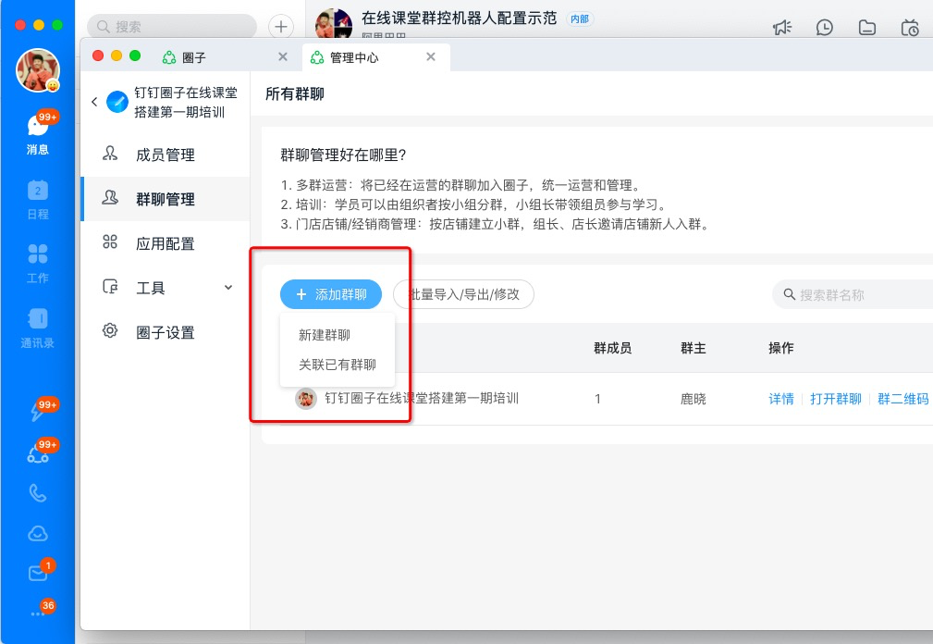Switch to the 圈子 tab
Viewport: 933px width, 644px height.
coord(223,57)
